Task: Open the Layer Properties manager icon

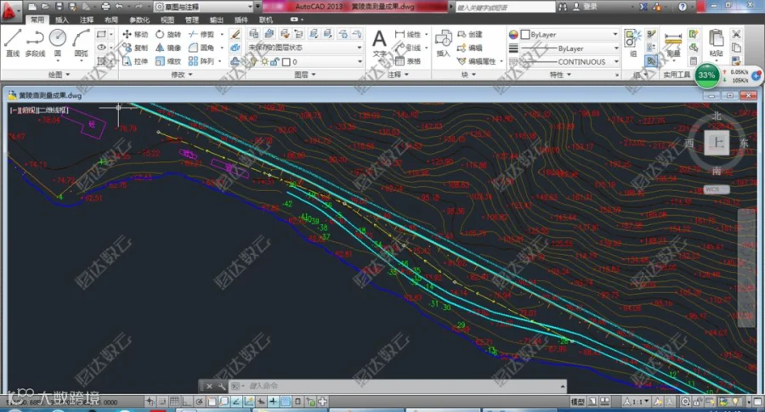Action: tap(253, 34)
